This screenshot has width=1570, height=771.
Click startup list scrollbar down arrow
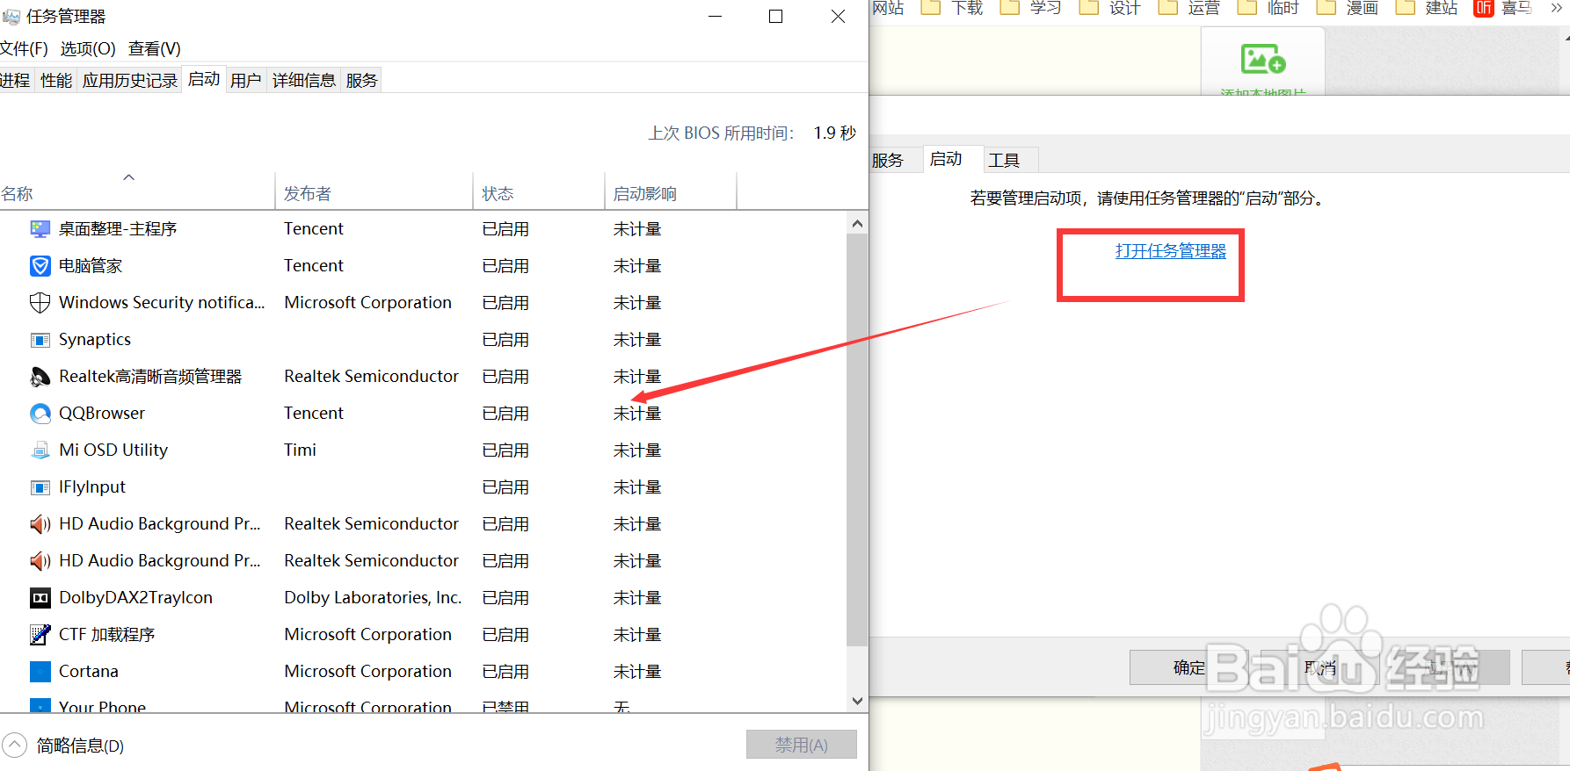(857, 701)
